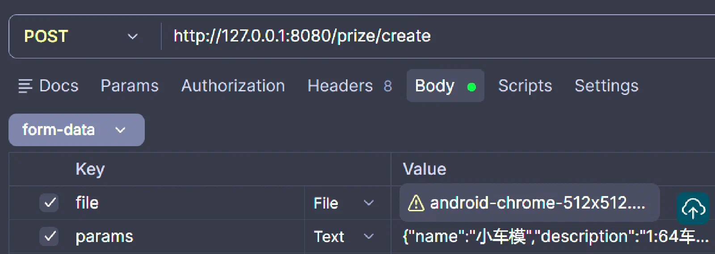The image size is (715, 254).
Task: Click the Docs document lines icon
Action: (25, 86)
